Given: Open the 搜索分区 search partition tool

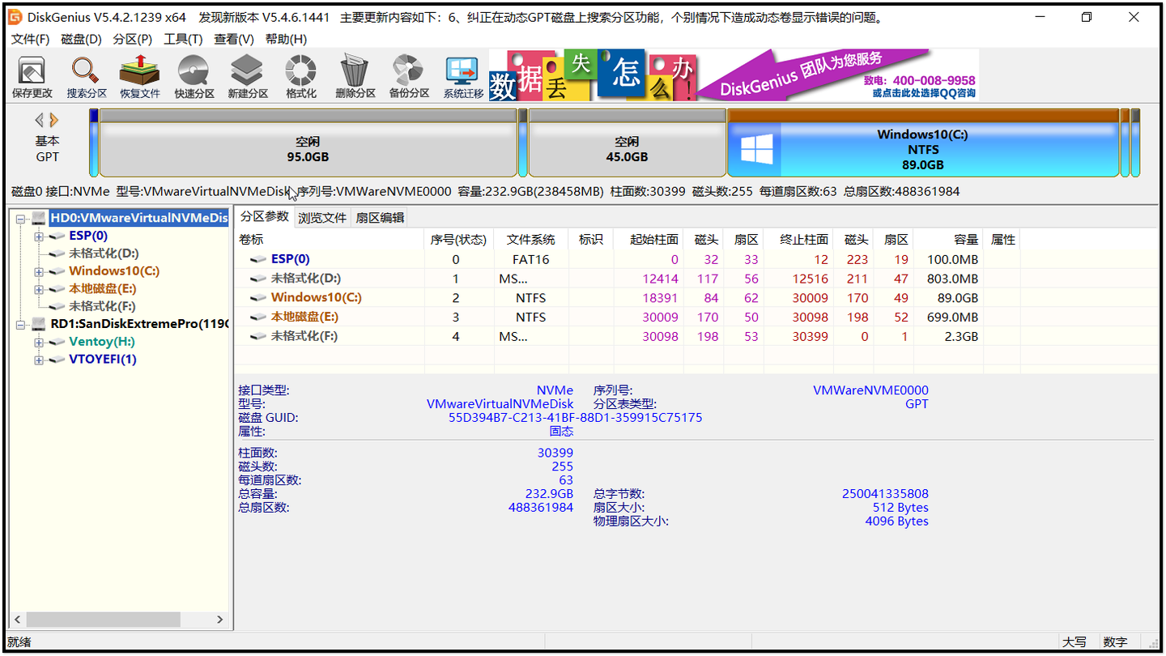Looking at the screenshot, I should coord(87,77).
